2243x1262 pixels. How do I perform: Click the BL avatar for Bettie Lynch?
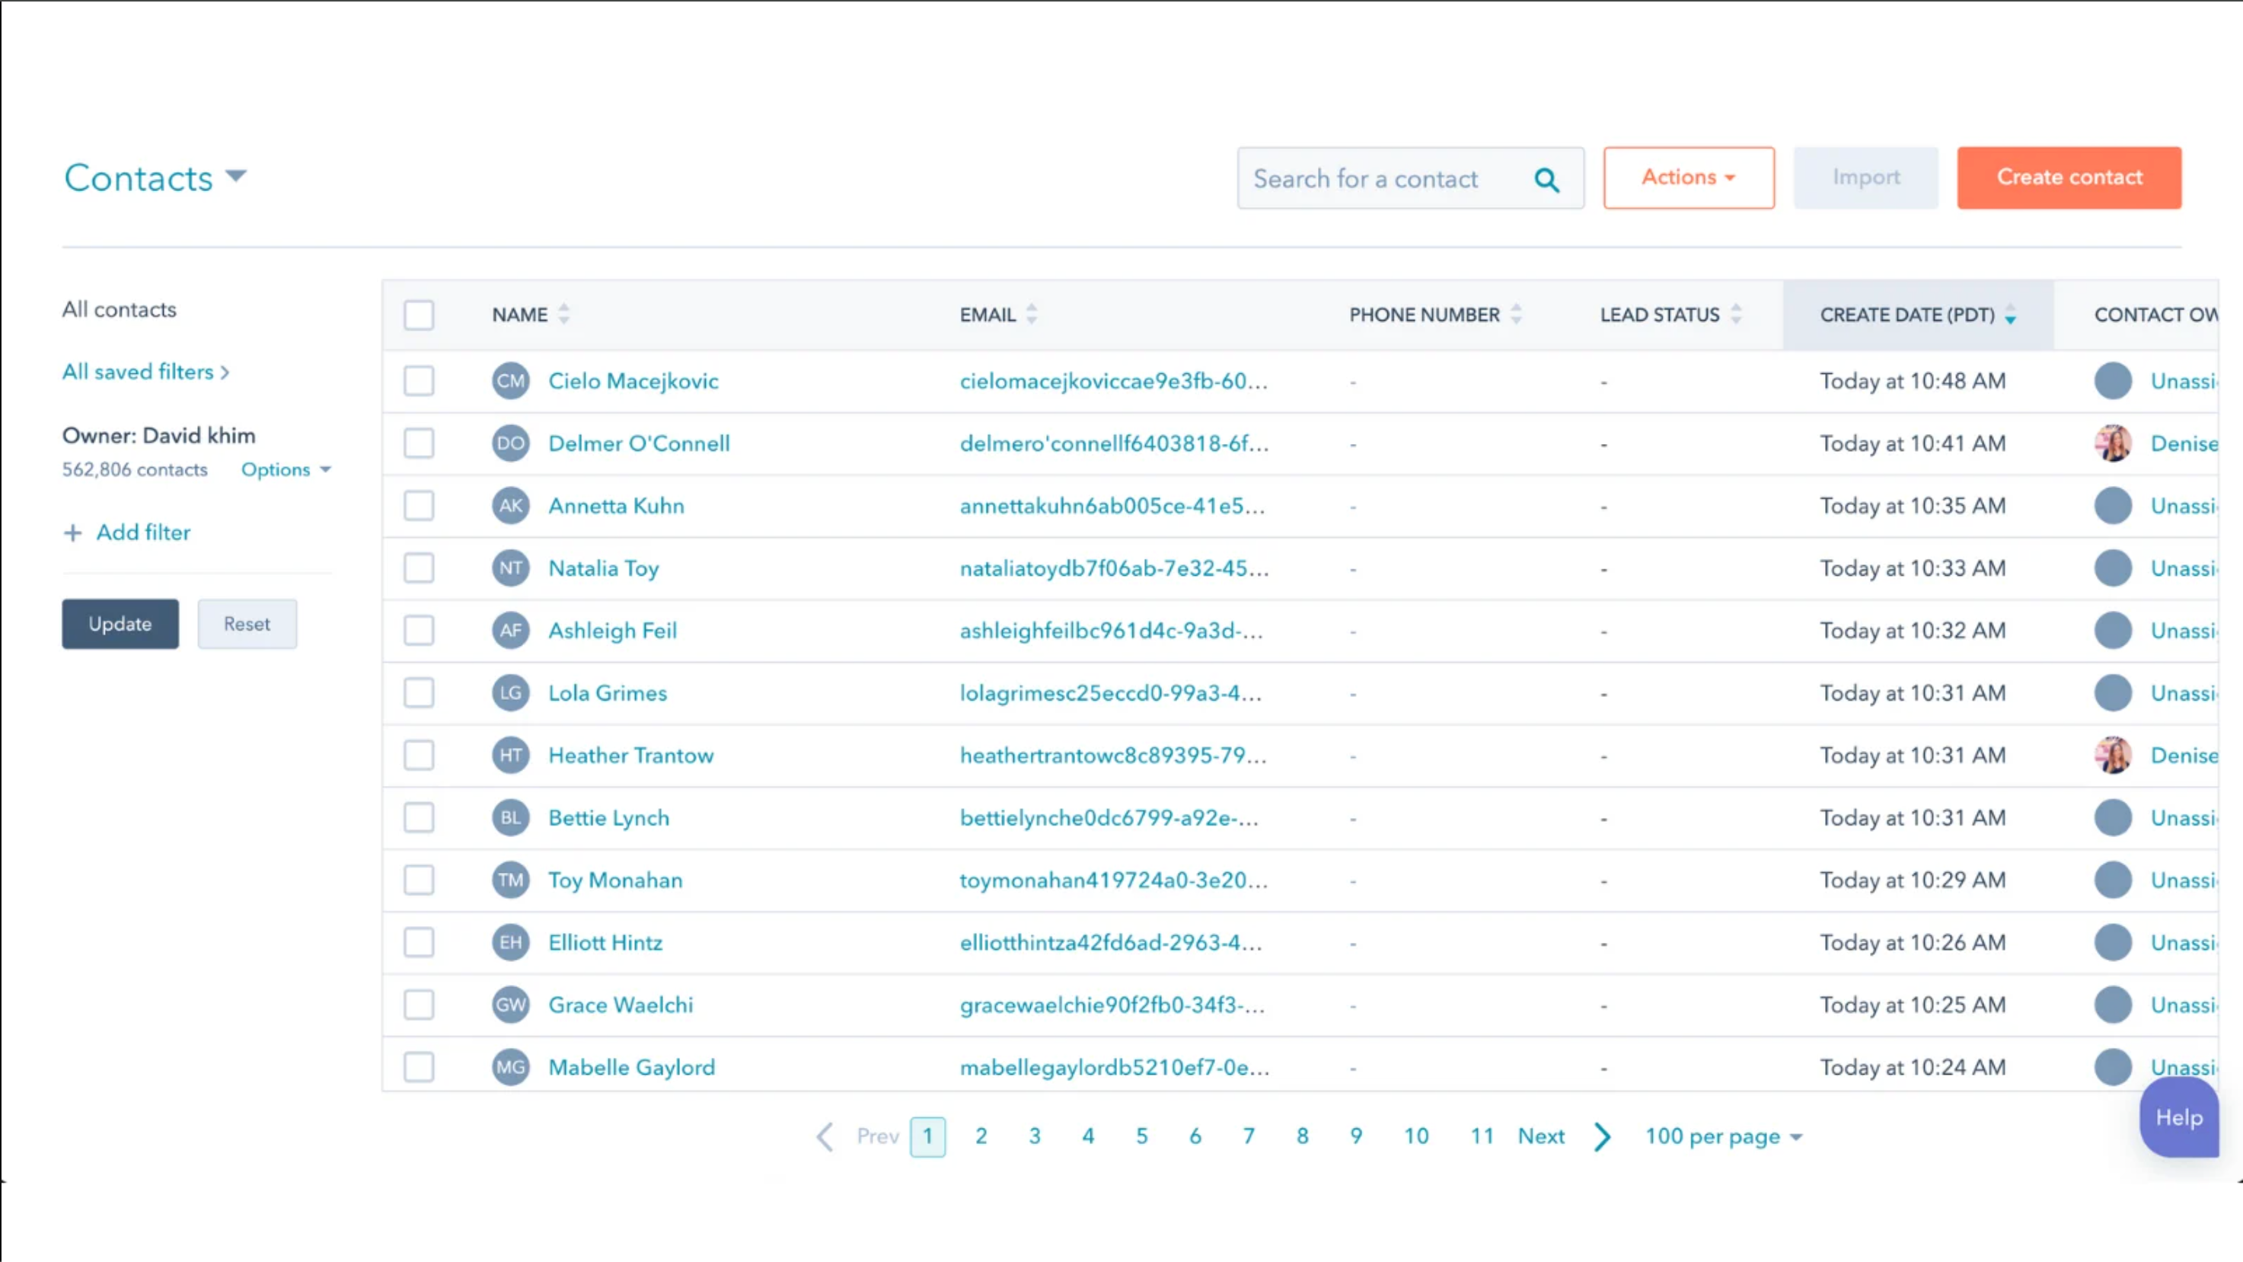[x=510, y=818]
